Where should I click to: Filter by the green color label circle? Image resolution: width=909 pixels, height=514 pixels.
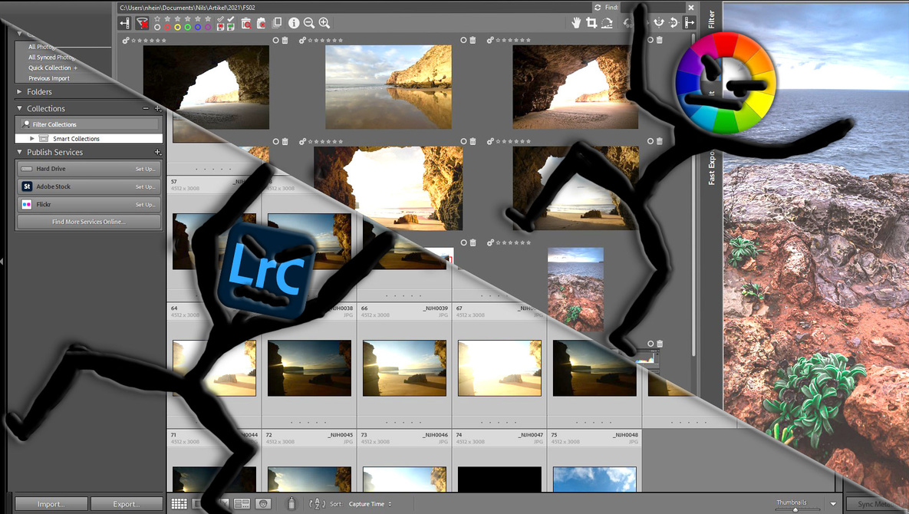click(x=187, y=28)
